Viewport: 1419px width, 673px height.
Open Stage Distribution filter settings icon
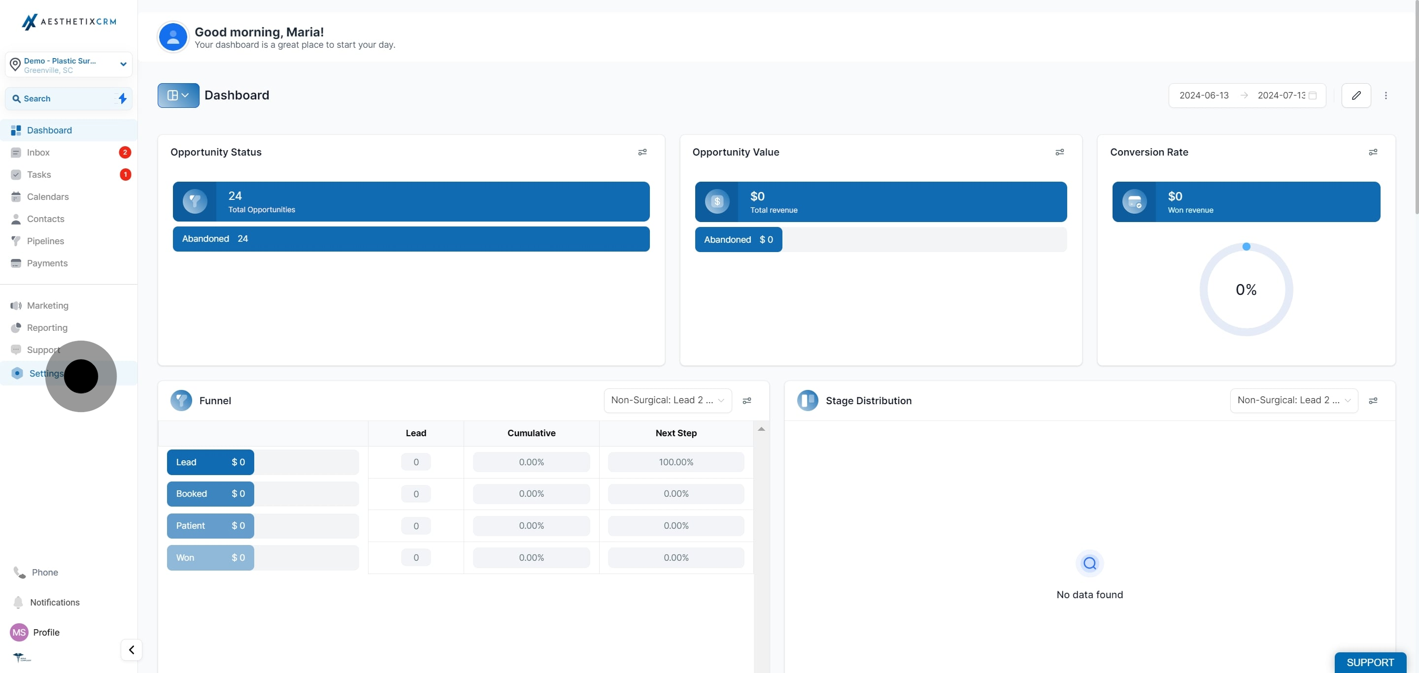click(x=1373, y=401)
